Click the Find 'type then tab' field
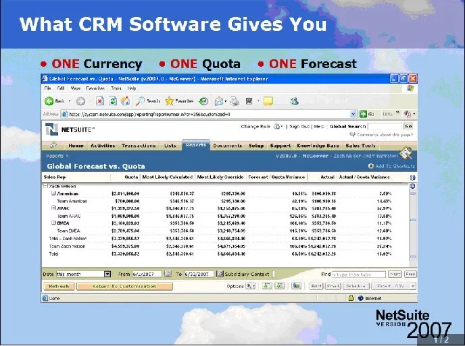This screenshot has width=465, height=346. pos(358,275)
